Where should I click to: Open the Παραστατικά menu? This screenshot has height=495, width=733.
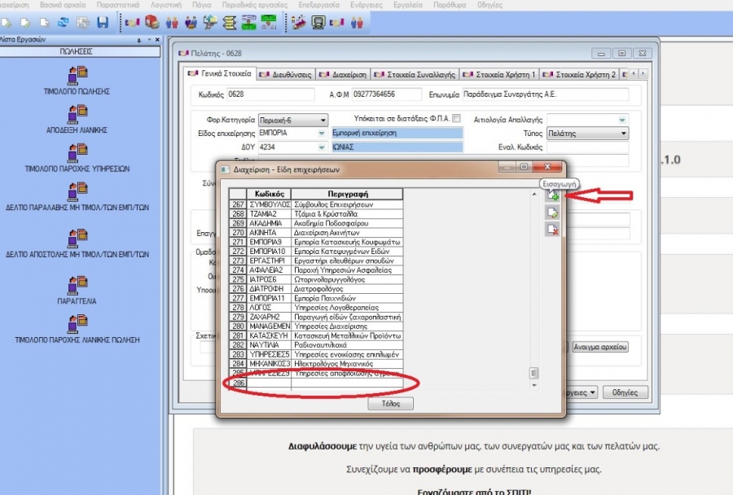coord(117,5)
